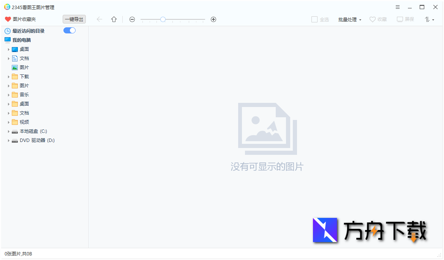This screenshot has width=444, height=260.
Task: Open the main hamburger menu
Action: (398, 7)
